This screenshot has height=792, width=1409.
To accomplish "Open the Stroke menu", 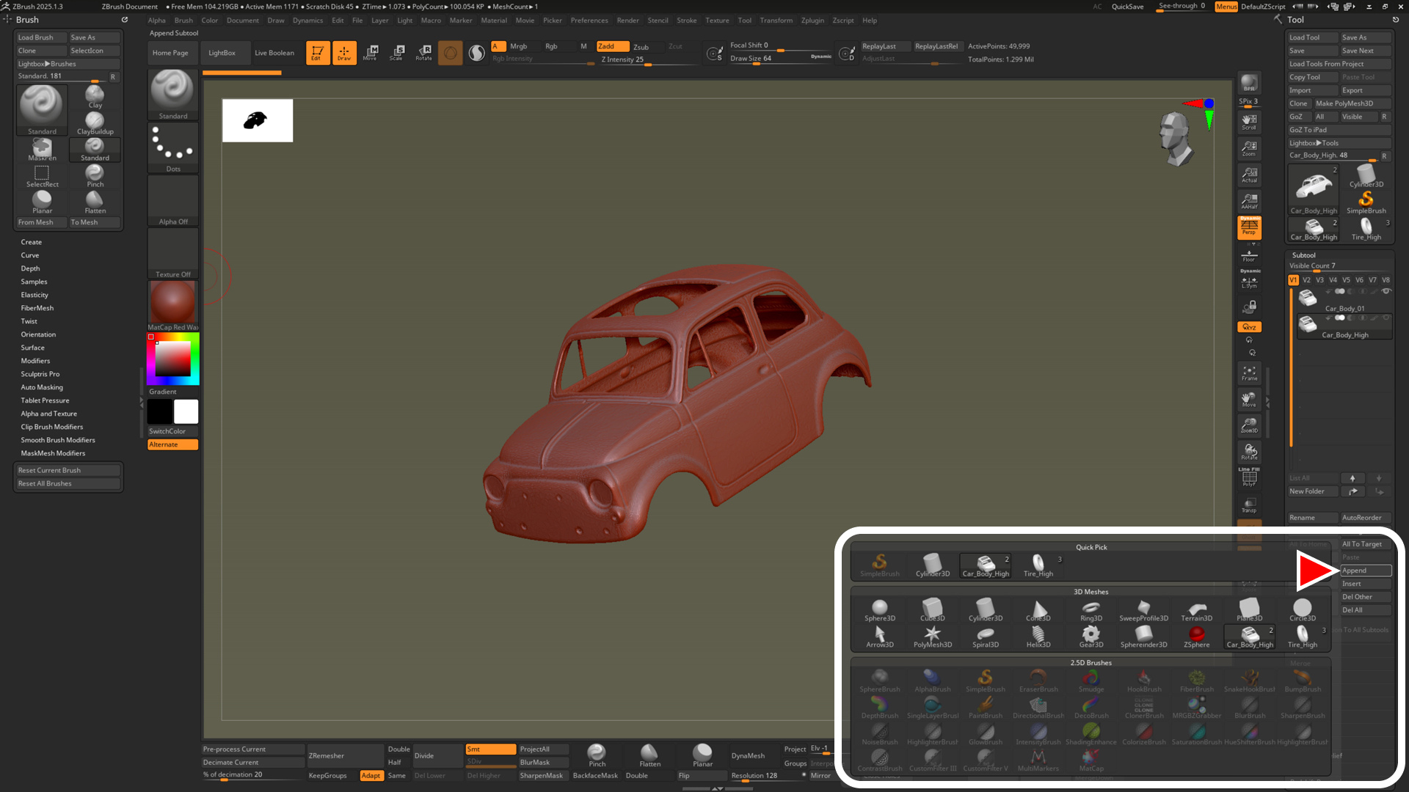I will (686, 21).
